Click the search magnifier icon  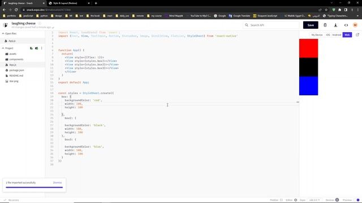click(x=247, y=25)
